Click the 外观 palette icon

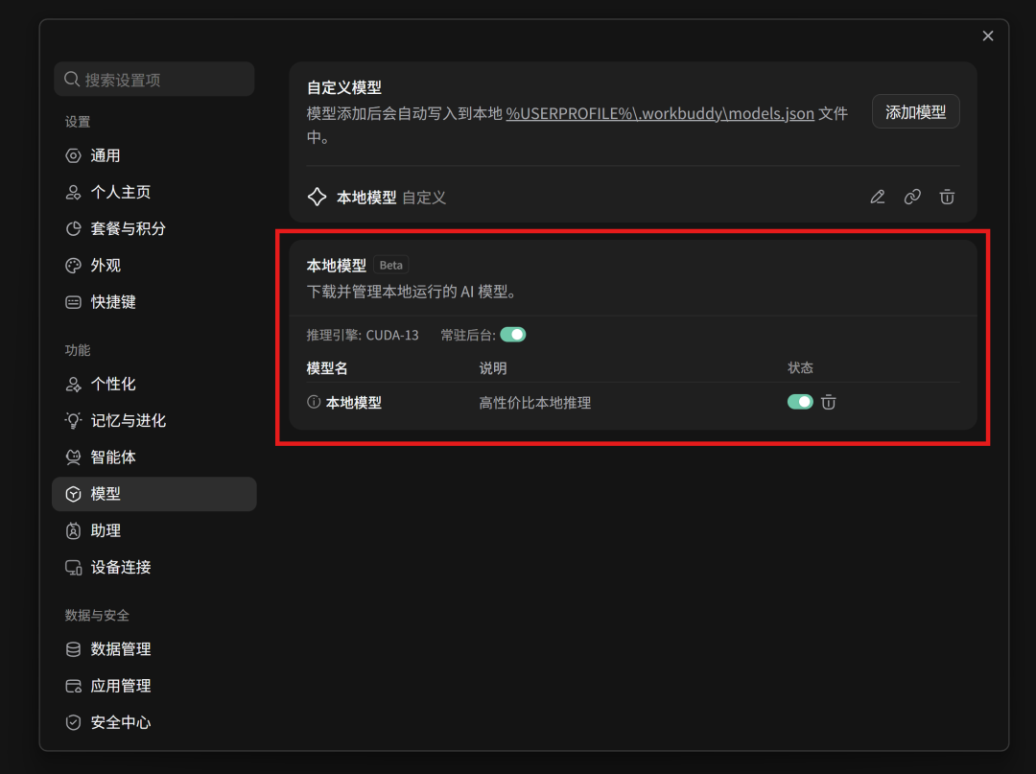pos(73,266)
